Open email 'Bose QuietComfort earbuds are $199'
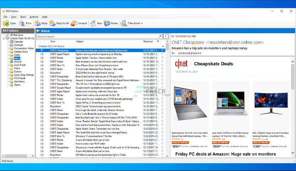This screenshot has height=171, width=296. pyautogui.click(x=101, y=76)
